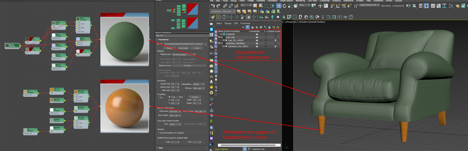Toggle visibility eye of 0 (default) layer
Viewport: 468px width, 151px height.
coord(221,34)
